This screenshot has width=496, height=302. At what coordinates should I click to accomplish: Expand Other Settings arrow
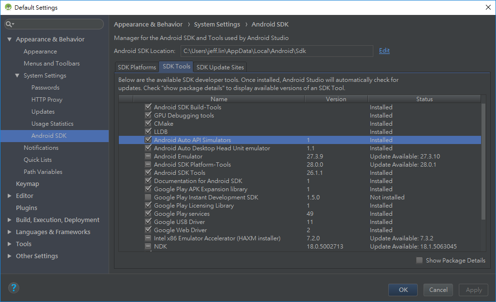tap(10, 256)
